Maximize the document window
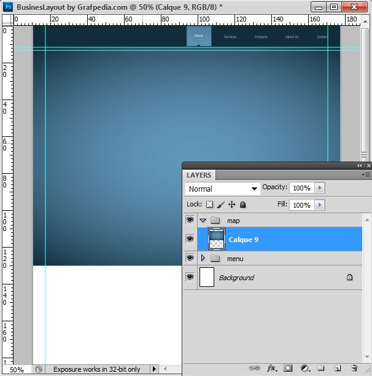This screenshot has height=376, width=372. tap(334, 7)
